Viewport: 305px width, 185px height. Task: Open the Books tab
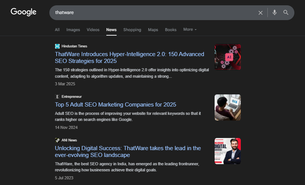click(x=171, y=30)
